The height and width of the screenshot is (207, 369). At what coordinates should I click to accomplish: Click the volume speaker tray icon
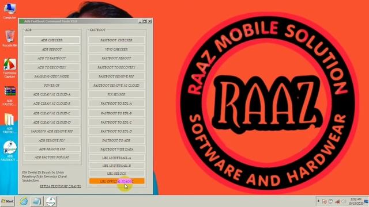344,201
